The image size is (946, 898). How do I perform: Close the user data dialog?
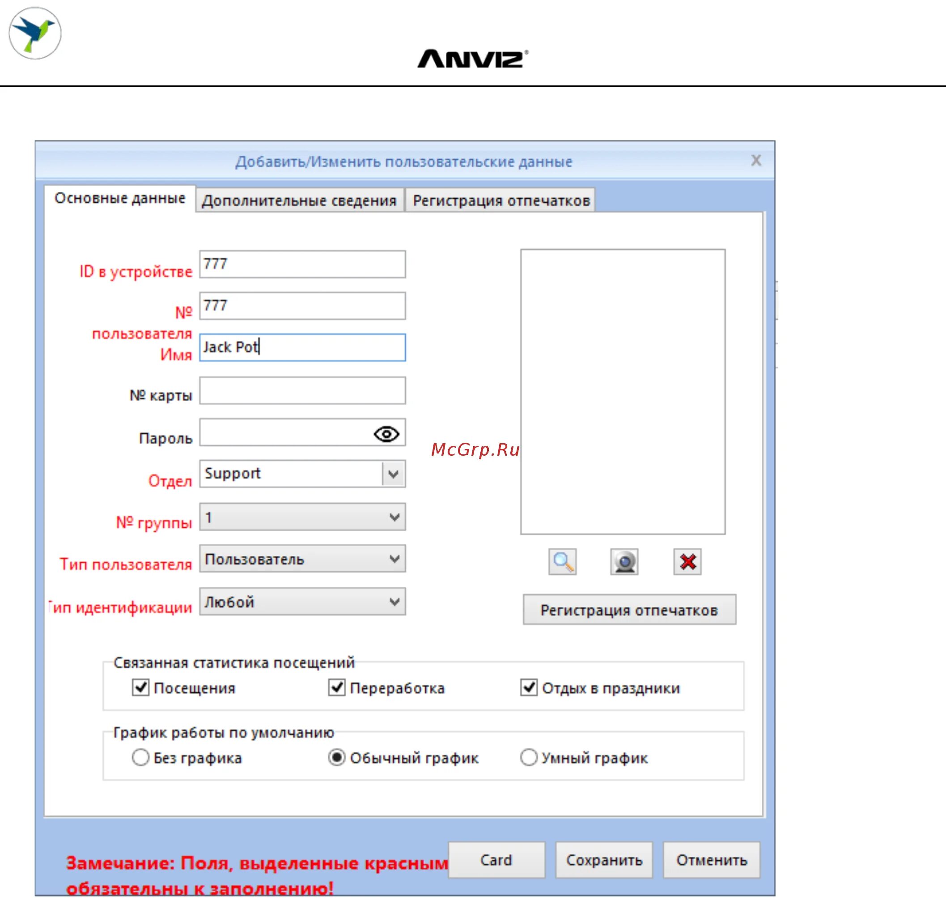point(755,161)
